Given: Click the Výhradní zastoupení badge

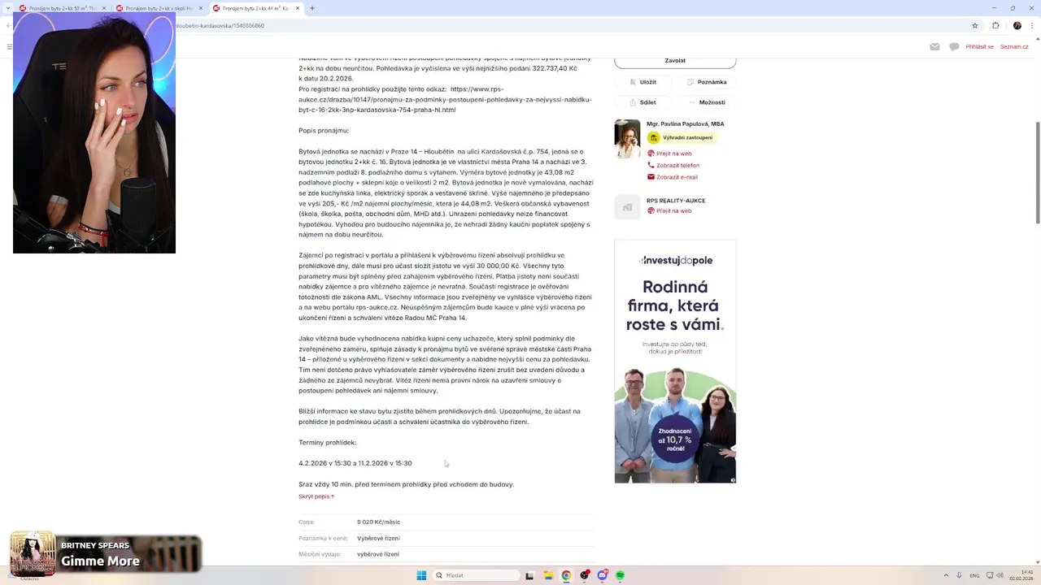Looking at the screenshot, I should tap(682, 138).
